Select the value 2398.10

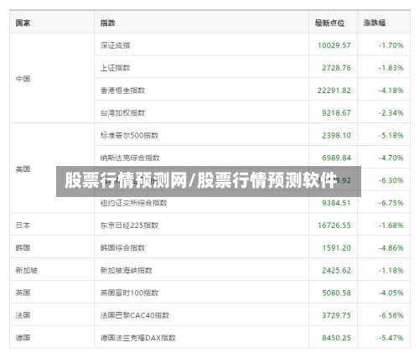pos(336,135)
